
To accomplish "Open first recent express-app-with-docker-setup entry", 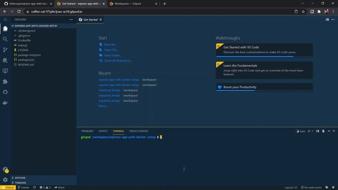I will 118,80.
